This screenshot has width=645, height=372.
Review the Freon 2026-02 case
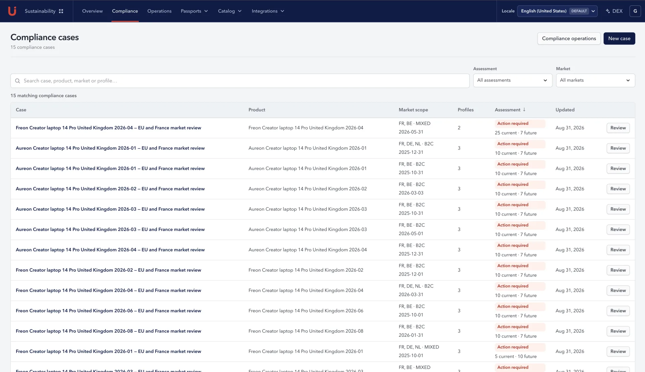click(618, 270)
